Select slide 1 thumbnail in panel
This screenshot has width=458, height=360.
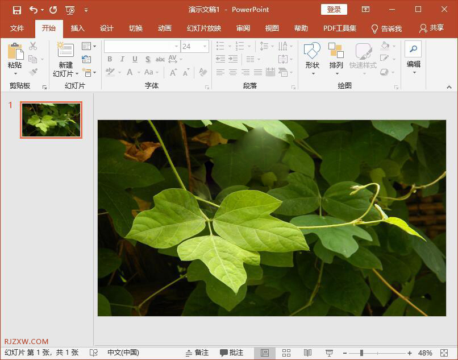pyautogui.click(x=51, y=120)
